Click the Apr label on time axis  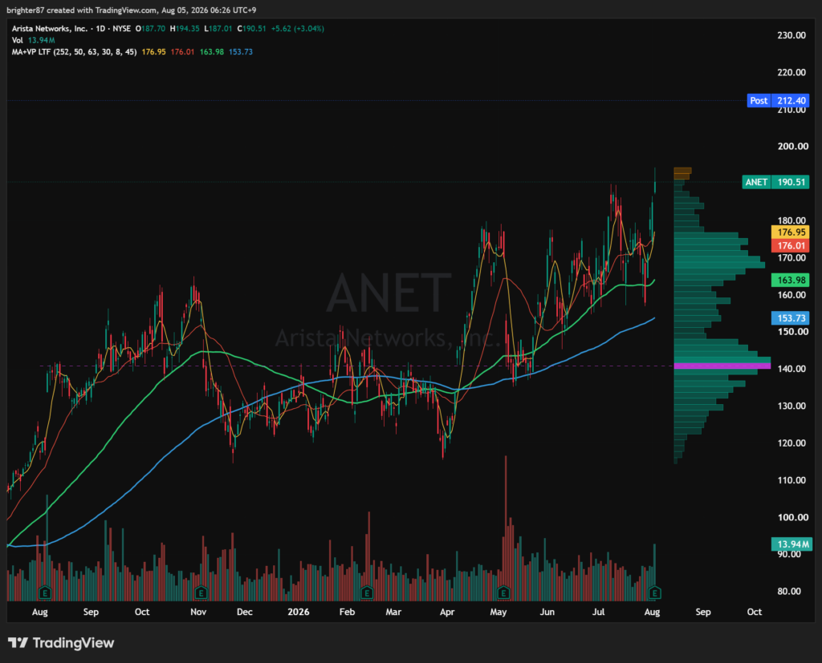click(446, 612)
